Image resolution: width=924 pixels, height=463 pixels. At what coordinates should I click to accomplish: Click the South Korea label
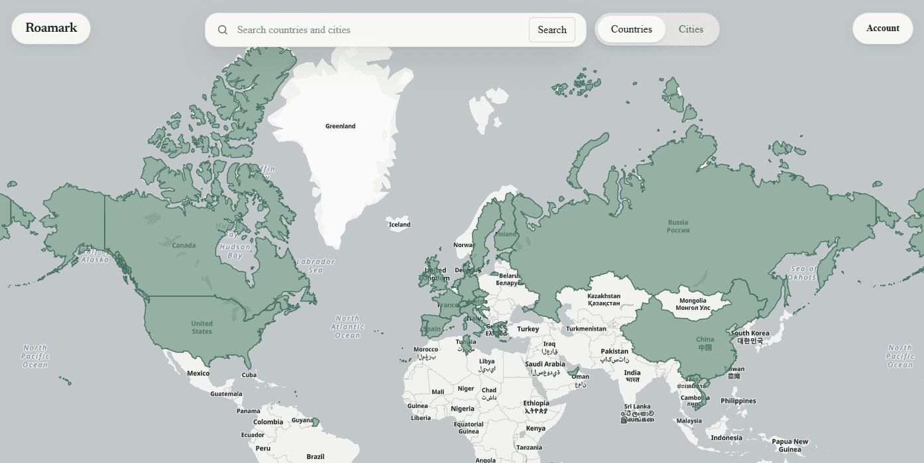[750, 337]
